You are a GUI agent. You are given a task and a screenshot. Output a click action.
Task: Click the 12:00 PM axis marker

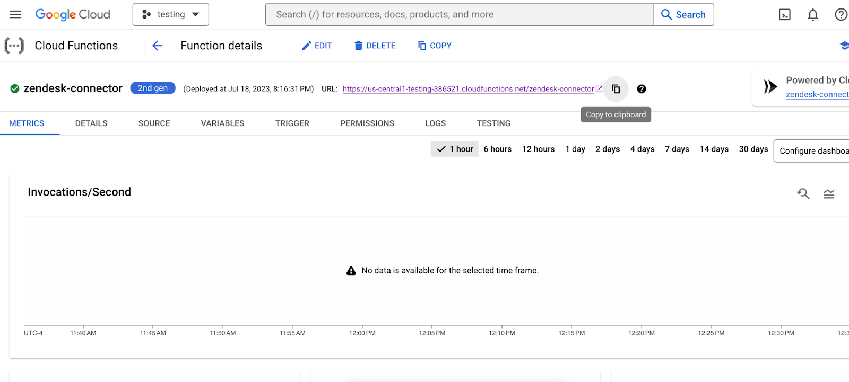tap(362, 333)
